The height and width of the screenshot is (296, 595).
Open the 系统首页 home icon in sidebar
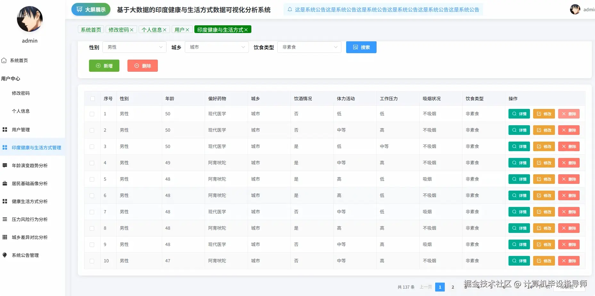(4, 60)
